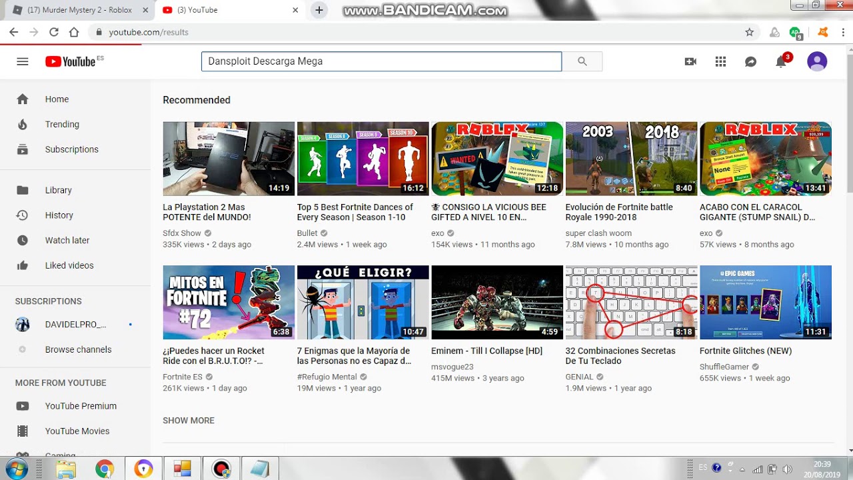The image size is (853, 480).
Task: Click SHOW MORE under Recommended
Action: click(189, 421)
